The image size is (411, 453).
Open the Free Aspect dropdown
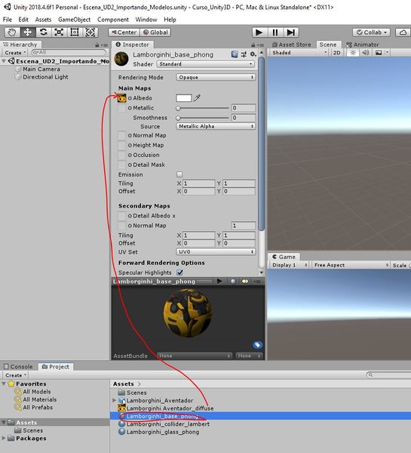[x=351, y=265]
